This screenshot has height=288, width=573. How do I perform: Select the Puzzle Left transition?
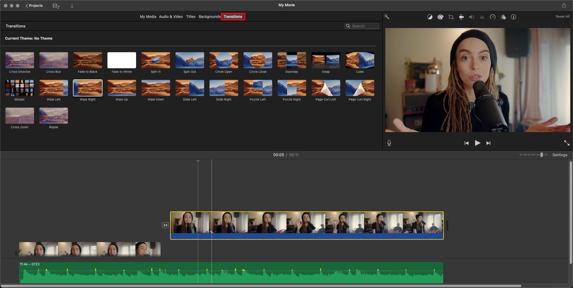coord(258,88)
